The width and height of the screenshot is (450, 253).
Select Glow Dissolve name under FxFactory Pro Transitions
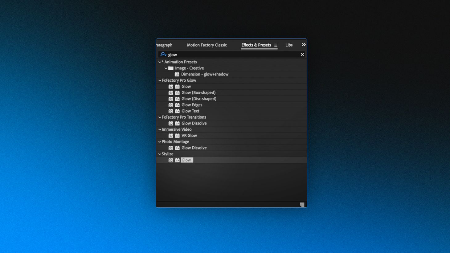[x=194, y=123]
